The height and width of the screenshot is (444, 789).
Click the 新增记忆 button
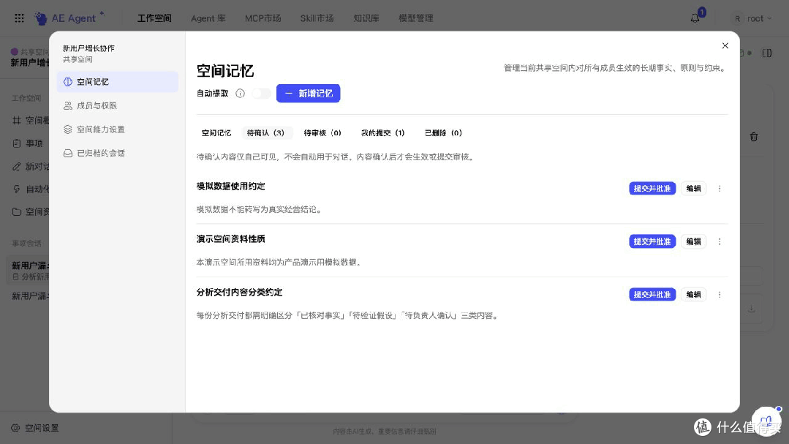[308, 93]
